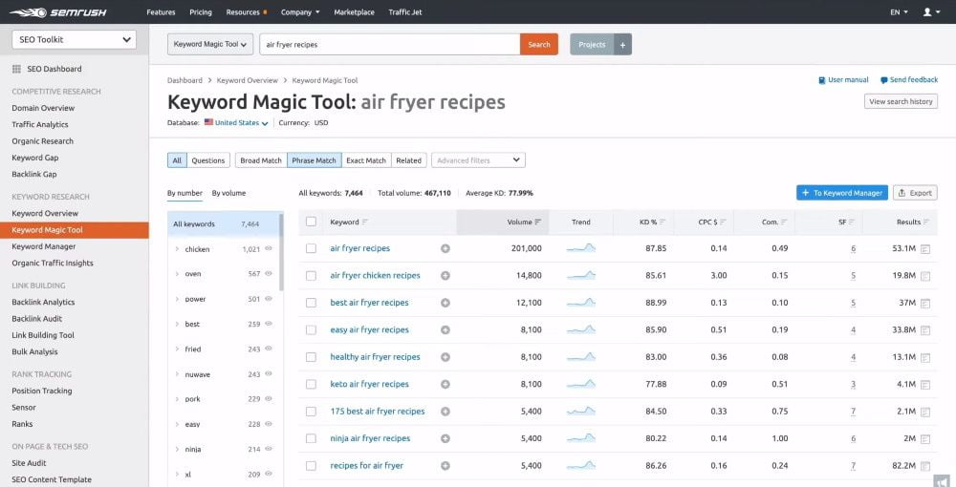Add 'air fryer chicken recipes' via plus icon
This screenshot has height=487, width=956.
[x=445, y=276]
